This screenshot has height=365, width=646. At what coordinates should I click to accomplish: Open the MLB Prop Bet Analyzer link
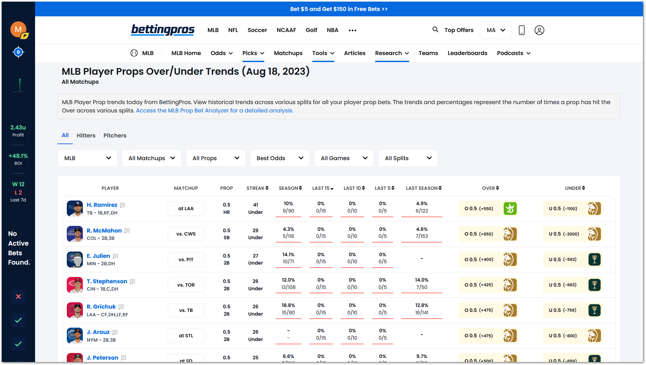click(214, 110)
